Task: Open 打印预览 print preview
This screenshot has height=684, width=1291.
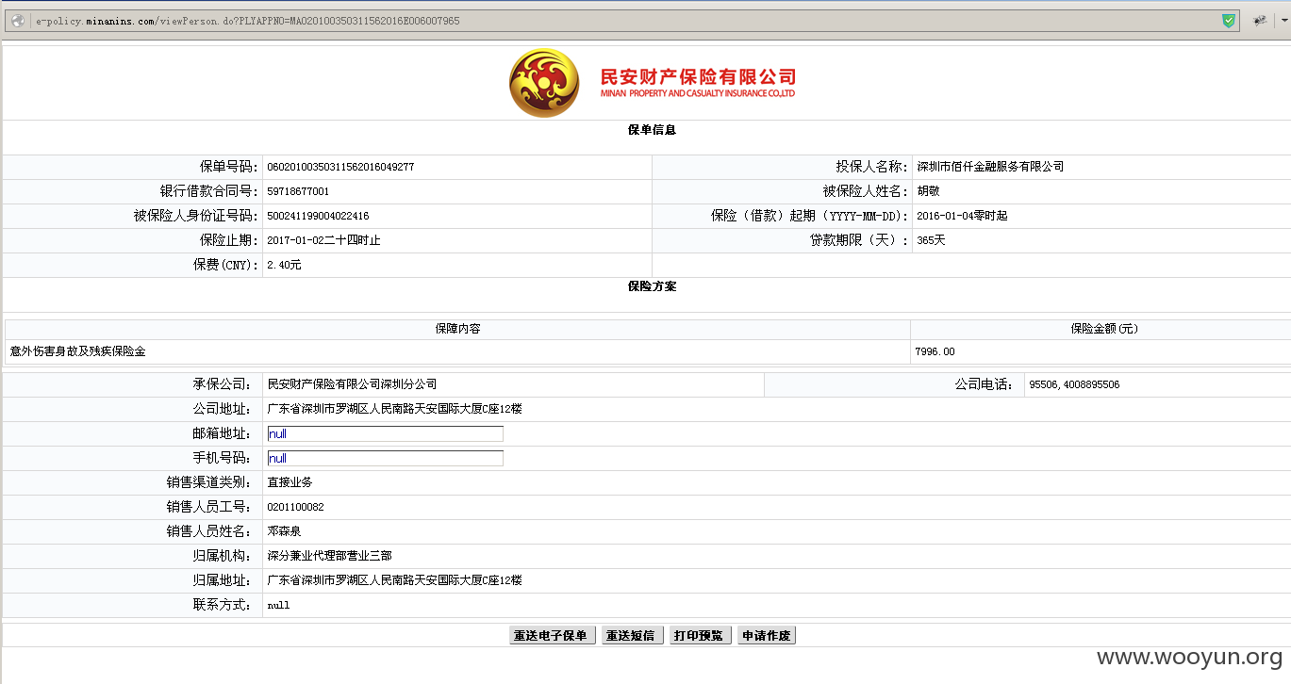Action: click(700, 636)
